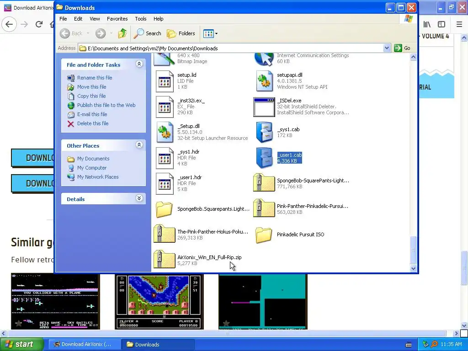Collapse the Other Places panel
Screen dimensions: 468x351
139,145
